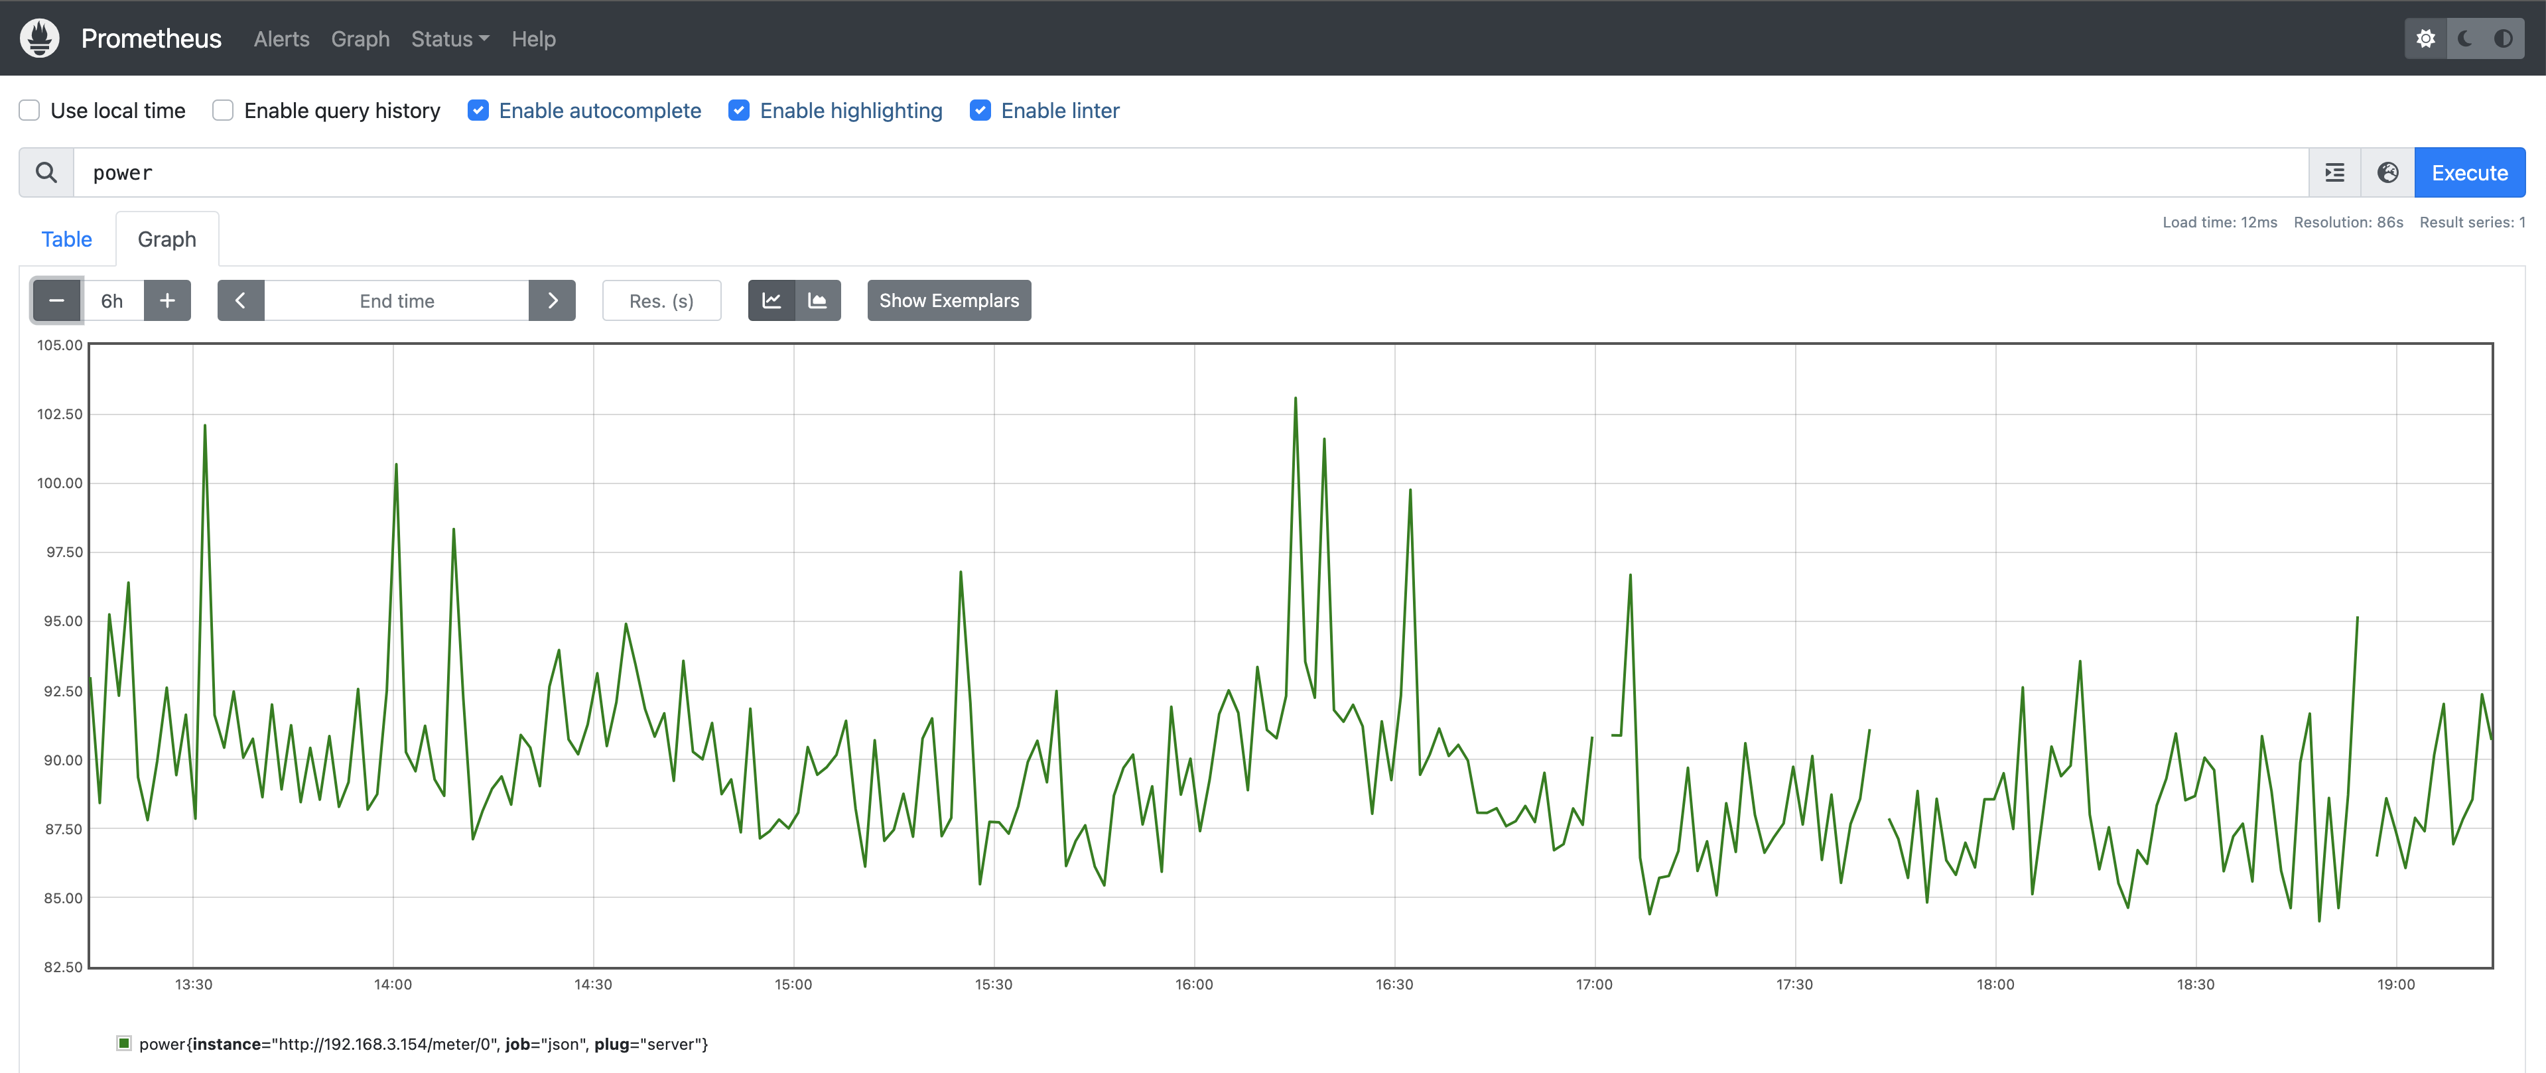Disable the linter checkbox

click(980, 111)
